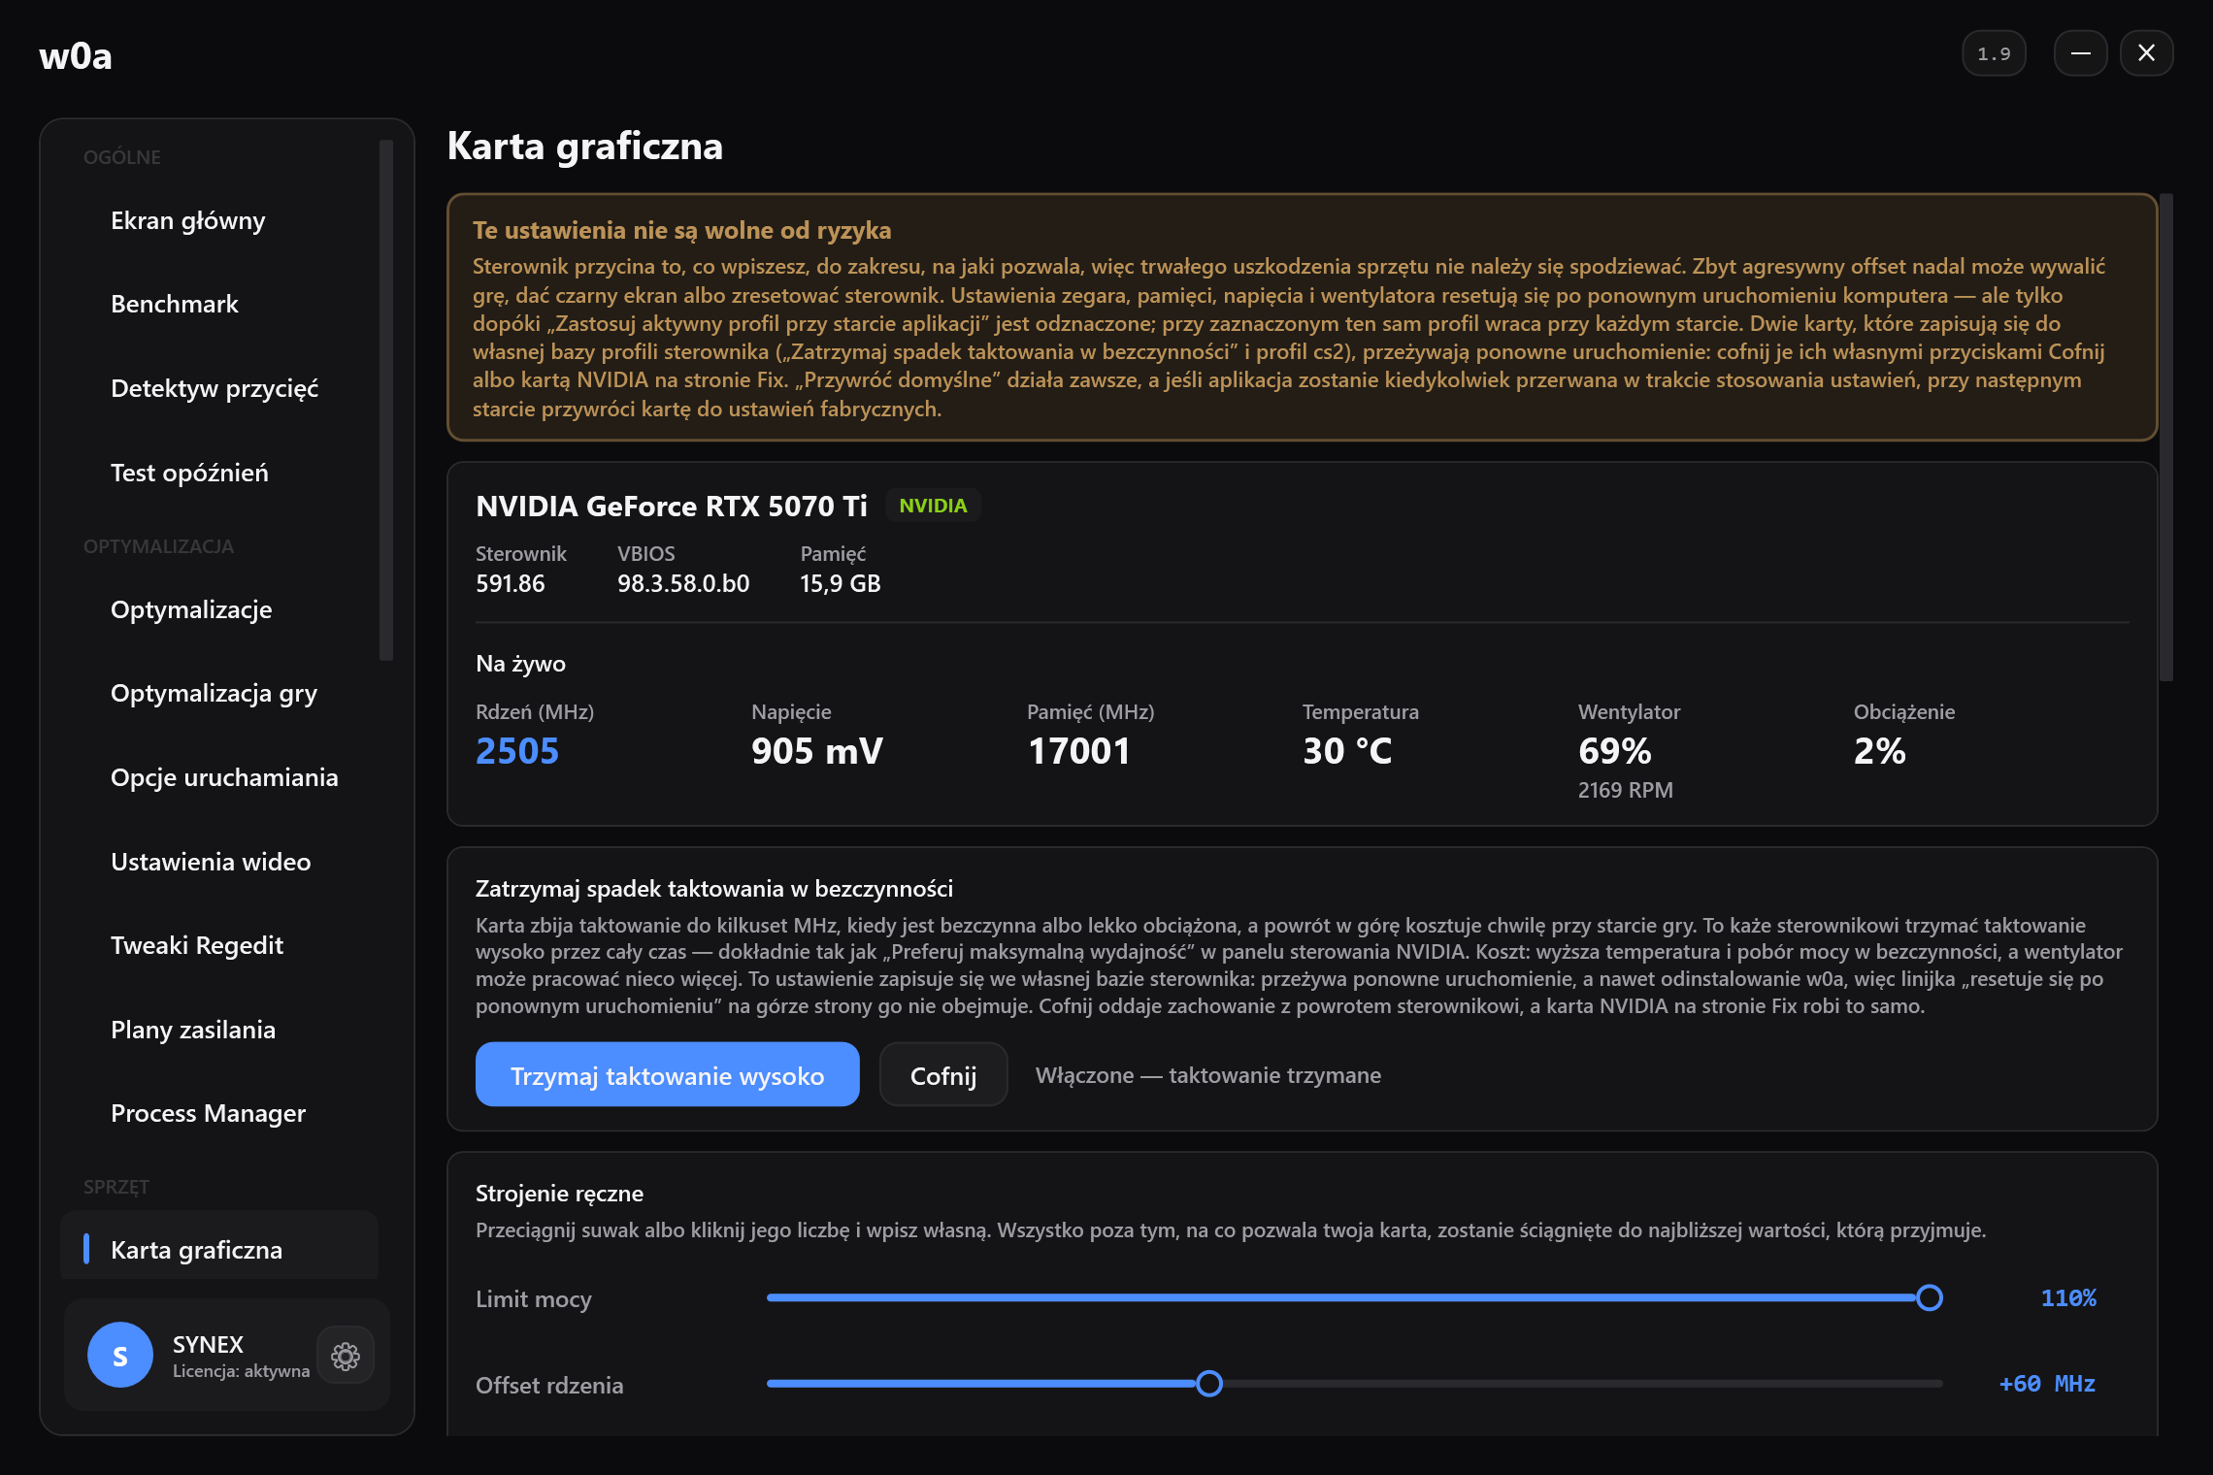Screen dimensions: 2213x1475
Task: Click the +60 MHz offset value
Action: (2047, 1384)
